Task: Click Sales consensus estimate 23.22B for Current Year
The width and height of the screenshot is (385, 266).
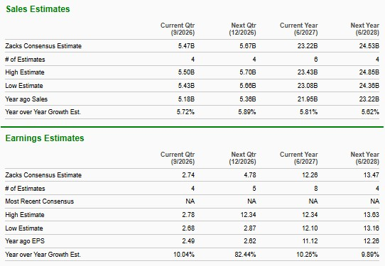Action: (x=308, y=46)
